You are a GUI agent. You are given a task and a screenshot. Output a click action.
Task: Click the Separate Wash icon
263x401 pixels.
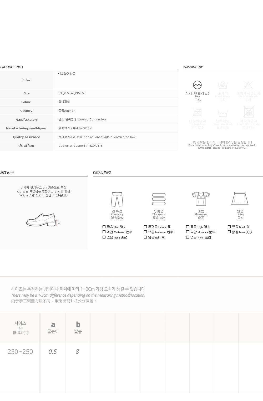[223, 113]
